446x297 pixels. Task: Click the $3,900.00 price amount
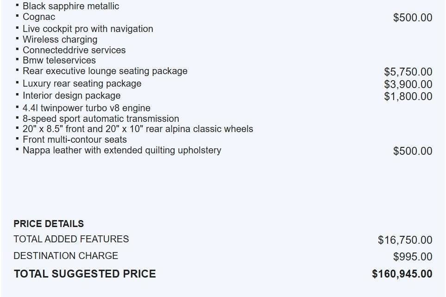408,84
